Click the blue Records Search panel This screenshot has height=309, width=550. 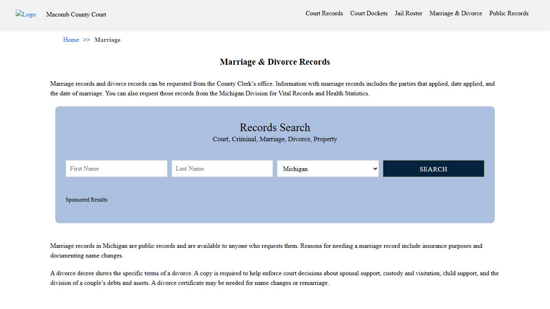click(275, 213)
